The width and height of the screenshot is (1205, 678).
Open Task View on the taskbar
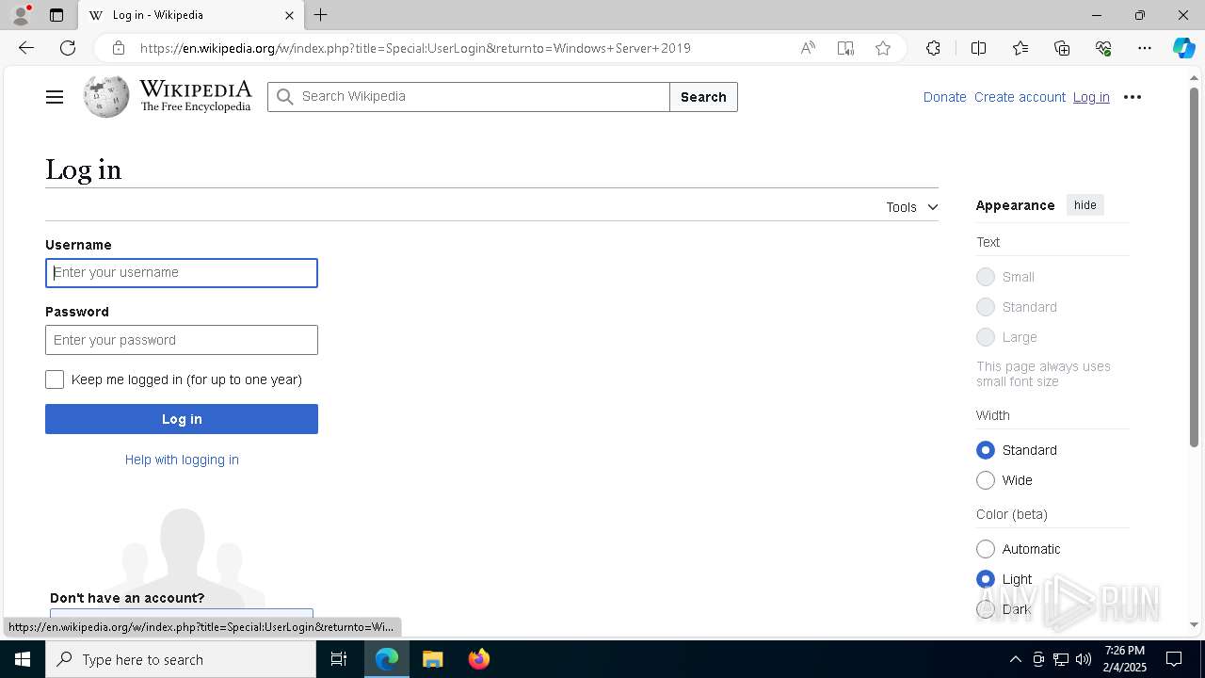[339, 659]
